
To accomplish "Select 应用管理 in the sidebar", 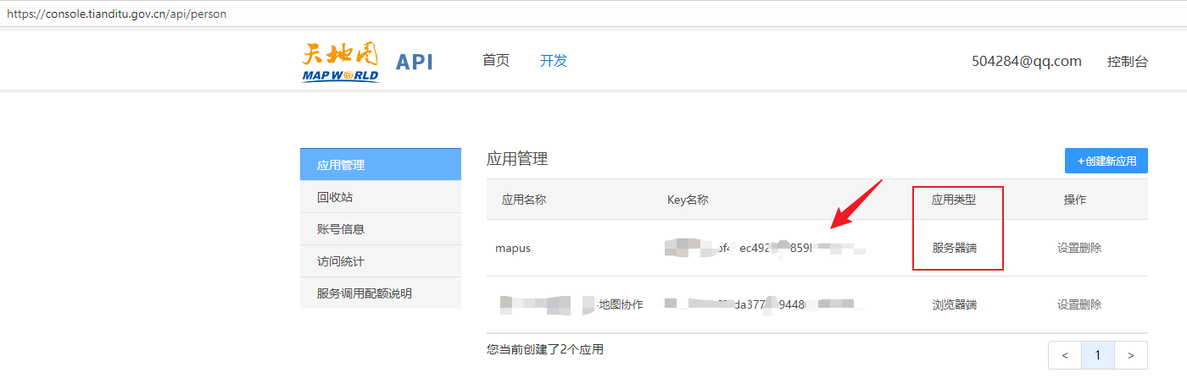I will (380, 165).
